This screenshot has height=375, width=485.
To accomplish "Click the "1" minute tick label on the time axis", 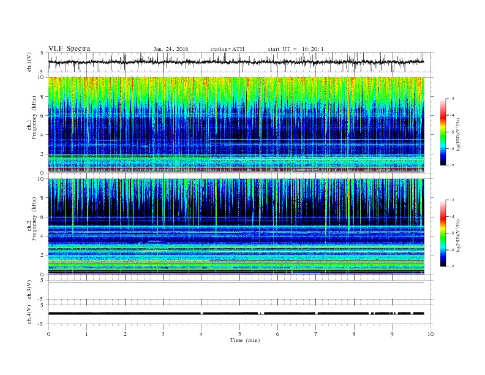I will 86,334.
